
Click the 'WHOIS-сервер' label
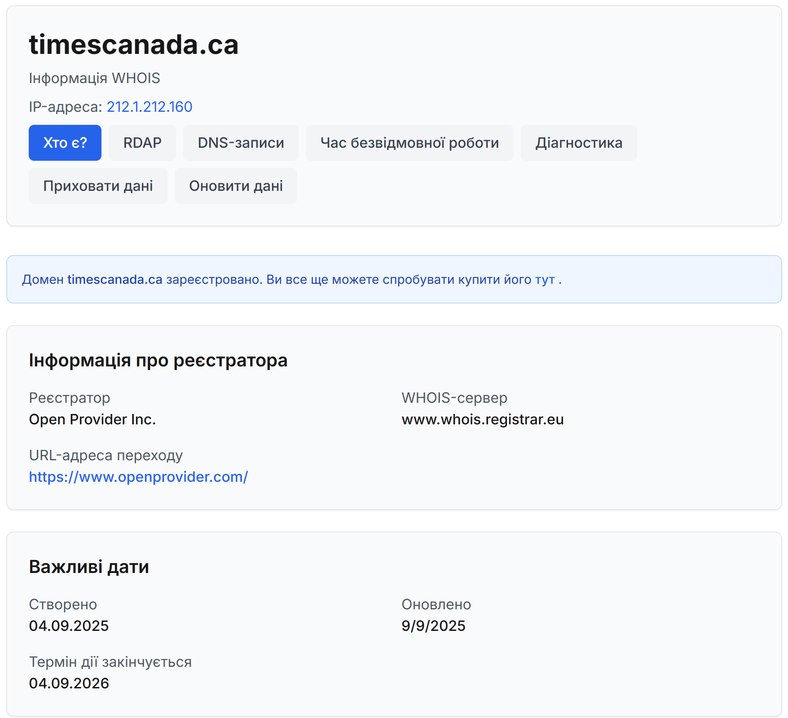pos(454,398)
